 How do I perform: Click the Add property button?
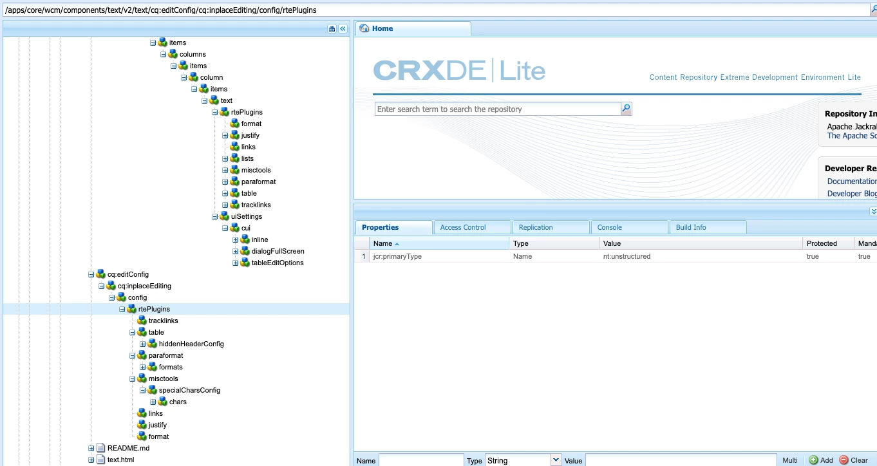point(820,460)
